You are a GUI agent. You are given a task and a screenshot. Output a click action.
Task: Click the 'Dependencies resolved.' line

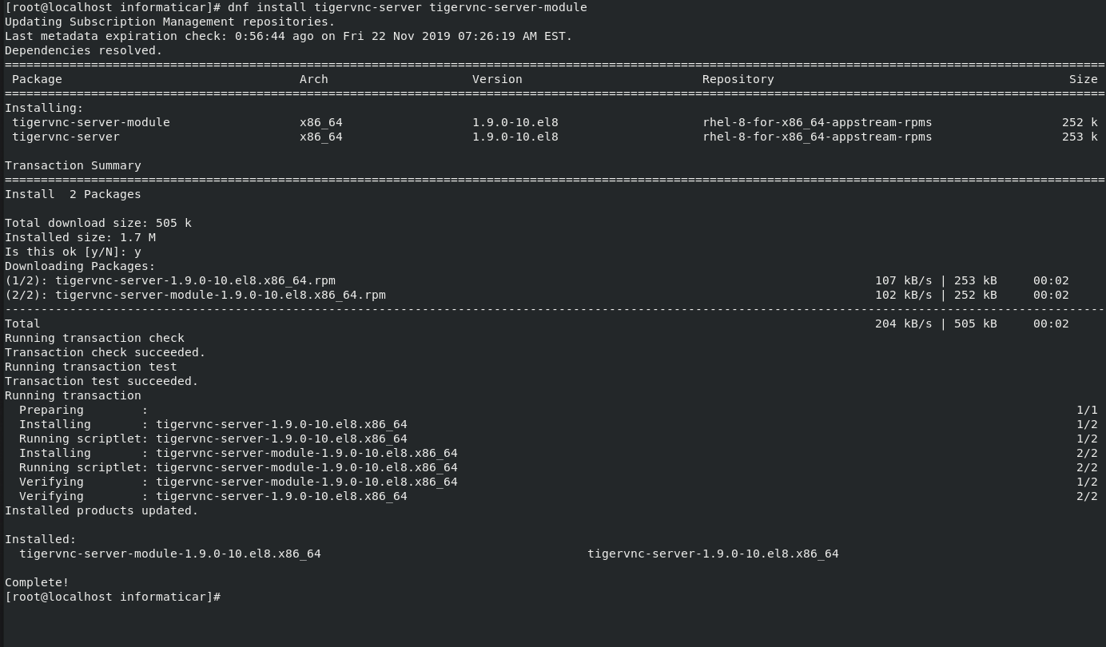coord(84,50)
